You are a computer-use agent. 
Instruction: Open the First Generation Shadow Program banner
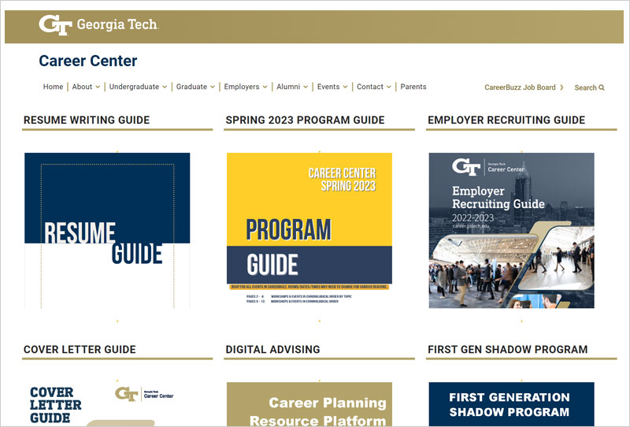pyautogui.click(x=511, y=404)
